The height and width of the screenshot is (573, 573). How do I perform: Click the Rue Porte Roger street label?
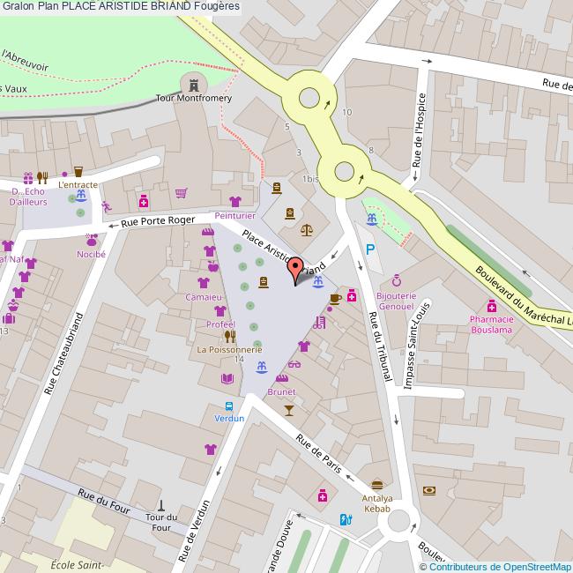tap(157, 222)
